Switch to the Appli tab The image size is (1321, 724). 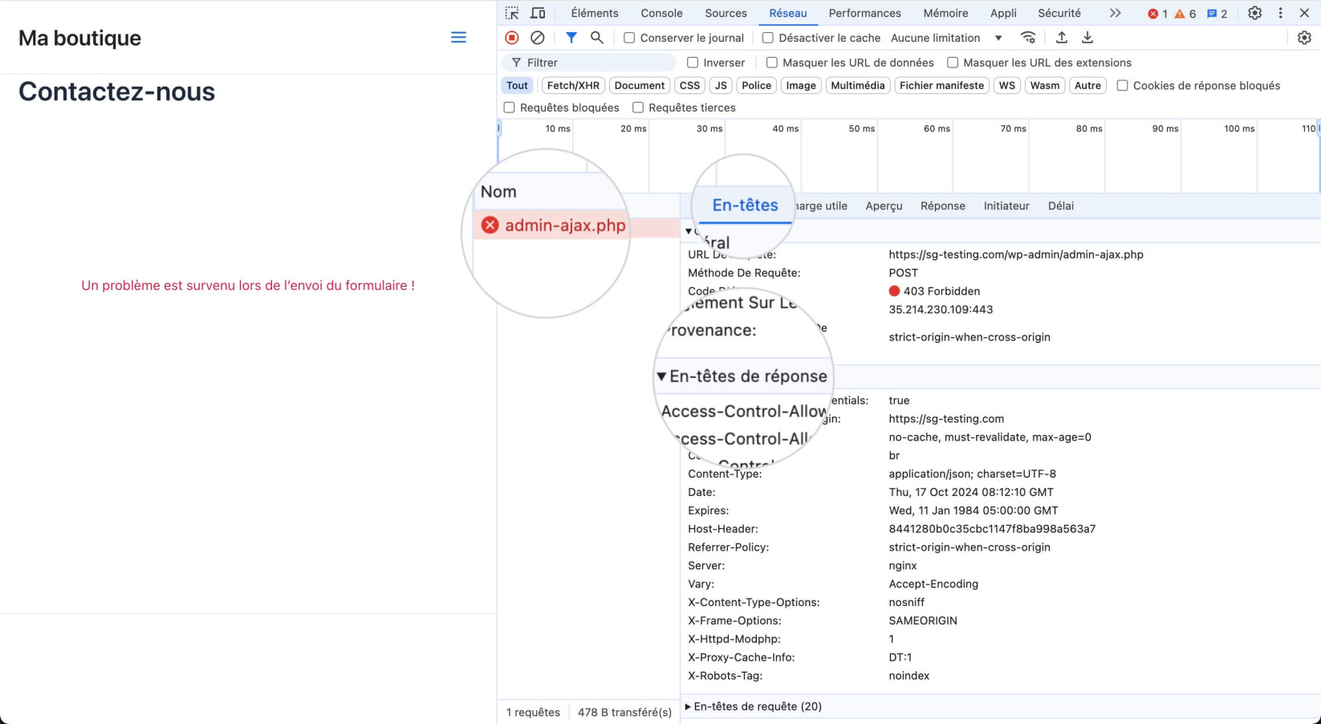coord(1003,13)
